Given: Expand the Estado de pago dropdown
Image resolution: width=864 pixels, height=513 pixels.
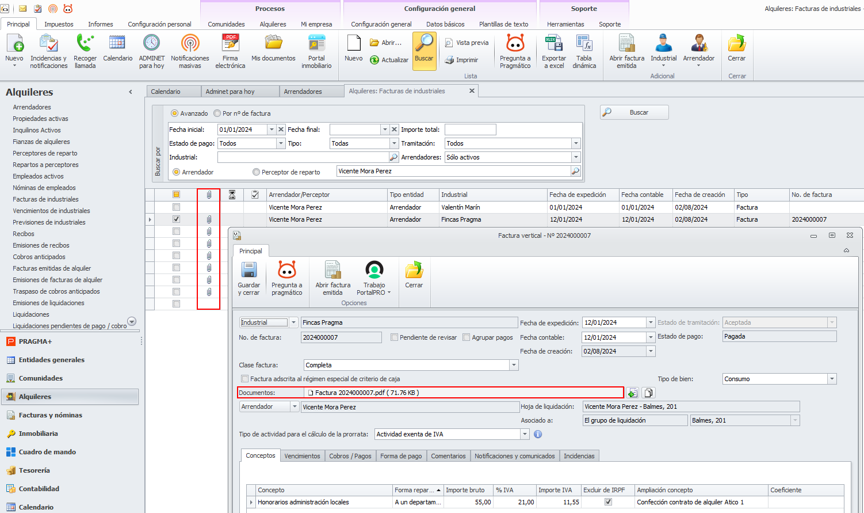Looking at the screenshot, I should [281, 143].
